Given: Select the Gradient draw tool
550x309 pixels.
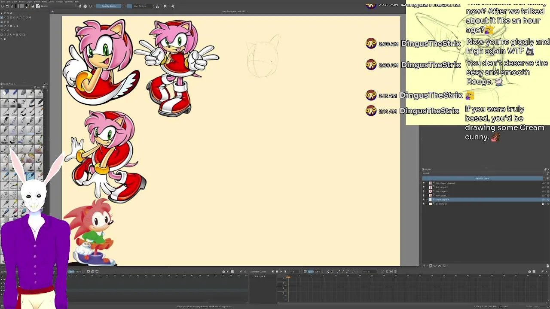Looking at the screenshot, I should pos(2,26).
